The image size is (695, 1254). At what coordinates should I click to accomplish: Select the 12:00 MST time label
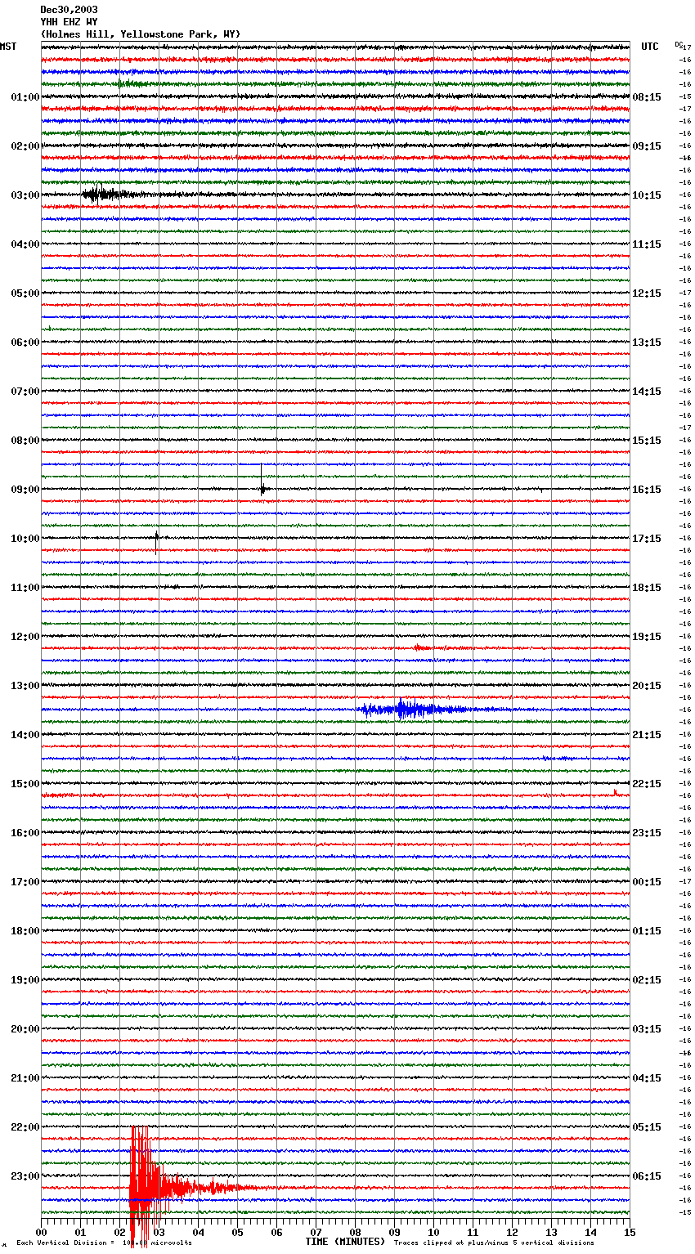coord(25,637)
